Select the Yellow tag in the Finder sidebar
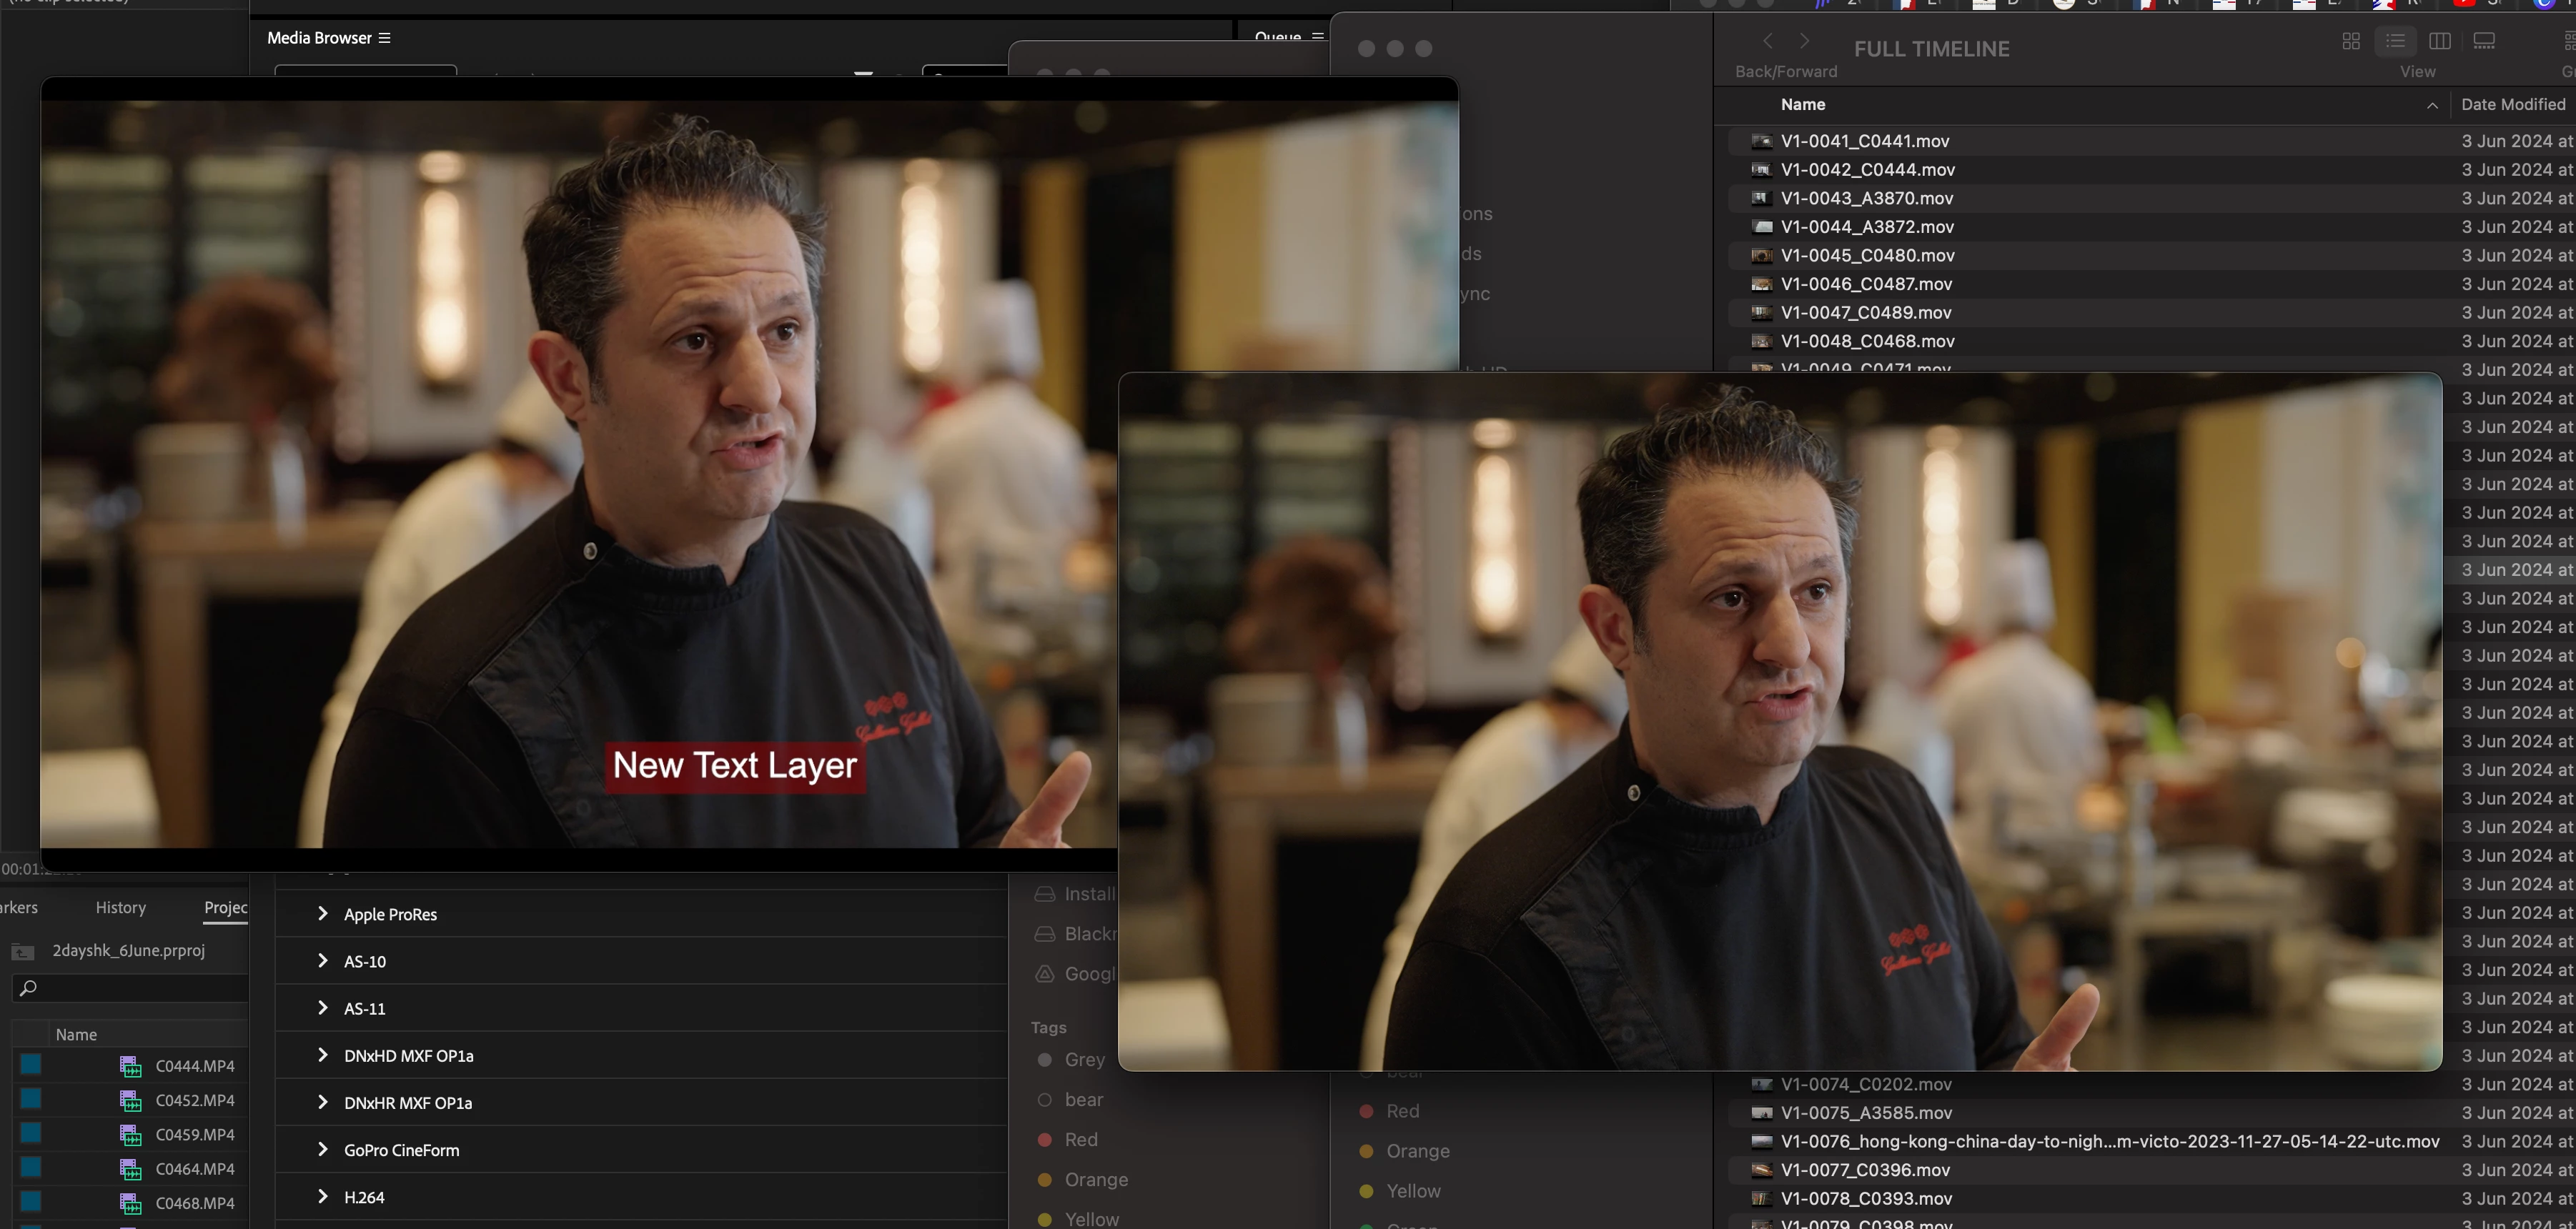 [x=1413, y=1191]
